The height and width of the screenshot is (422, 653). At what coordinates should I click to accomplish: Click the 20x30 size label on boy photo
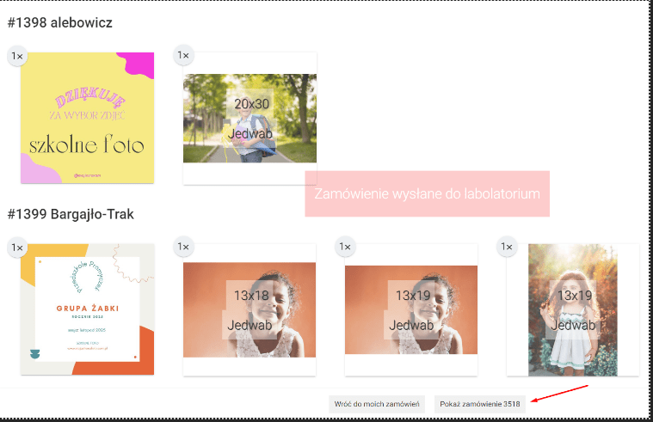coord(250,104)
